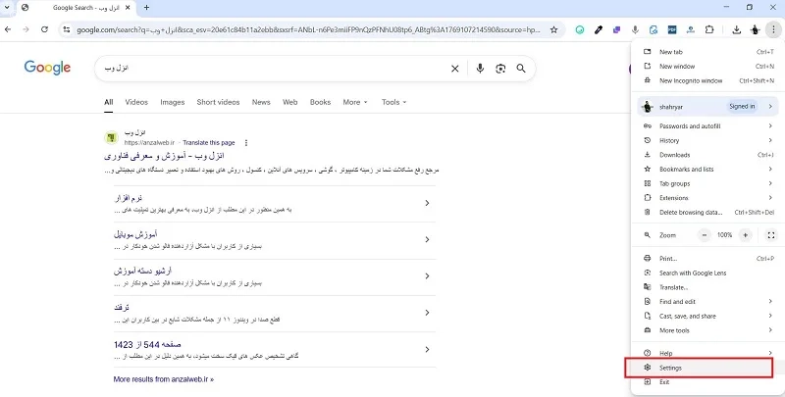
Task: Expand the Help submenu
Action: point(707,353)
